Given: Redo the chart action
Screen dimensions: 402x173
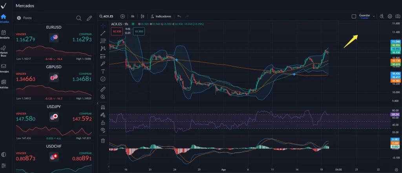Looking at the screenshot, I should pyautogui.click(x=187, y=16).
